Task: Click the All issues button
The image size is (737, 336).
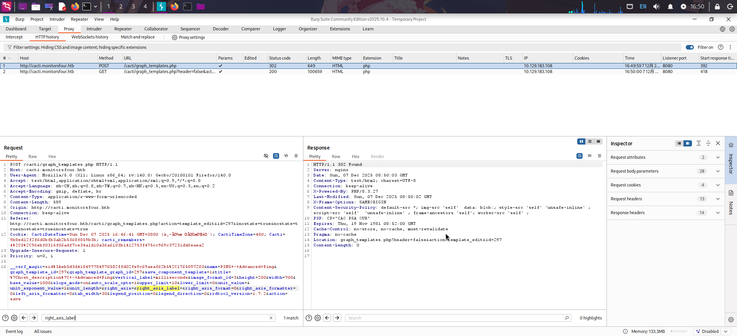Action: (43, 331)
